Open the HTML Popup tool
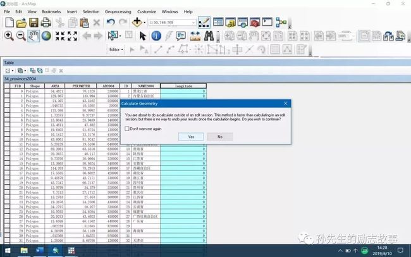The image size is (411, 257). [181, 36]
